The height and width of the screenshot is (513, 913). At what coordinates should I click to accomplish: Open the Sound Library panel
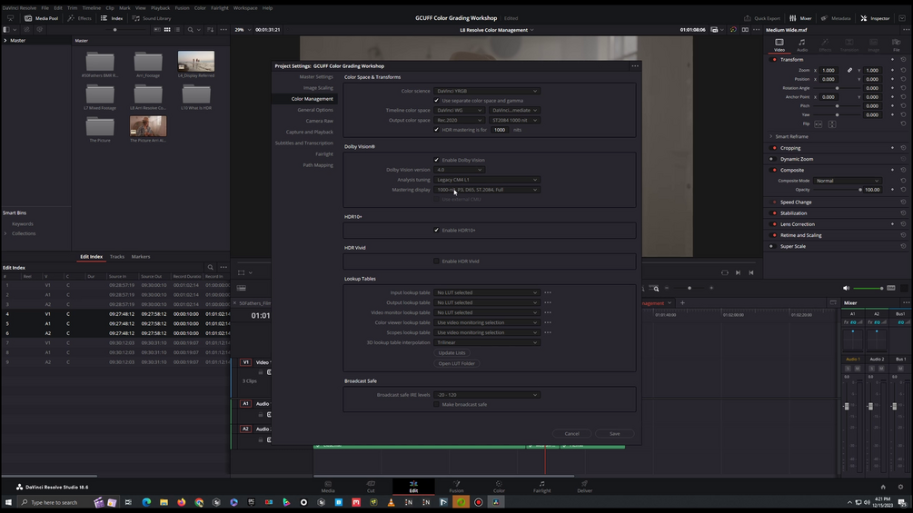click(152, 18)
